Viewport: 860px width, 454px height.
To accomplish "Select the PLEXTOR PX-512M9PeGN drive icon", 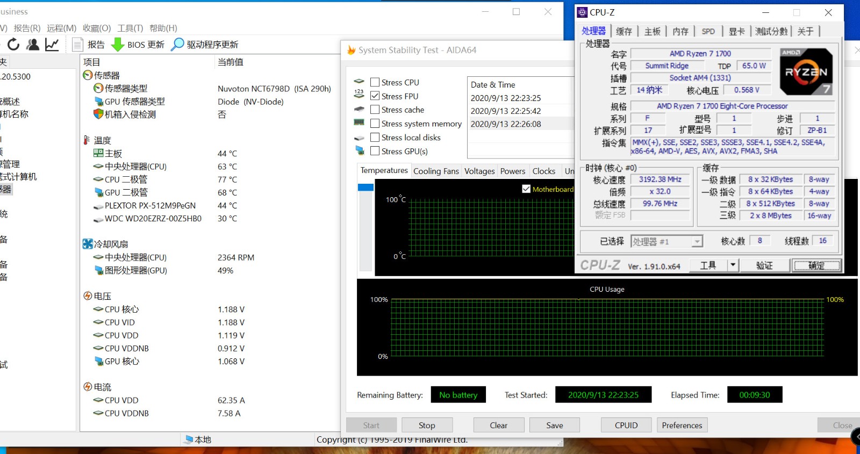I will point(98,206).
